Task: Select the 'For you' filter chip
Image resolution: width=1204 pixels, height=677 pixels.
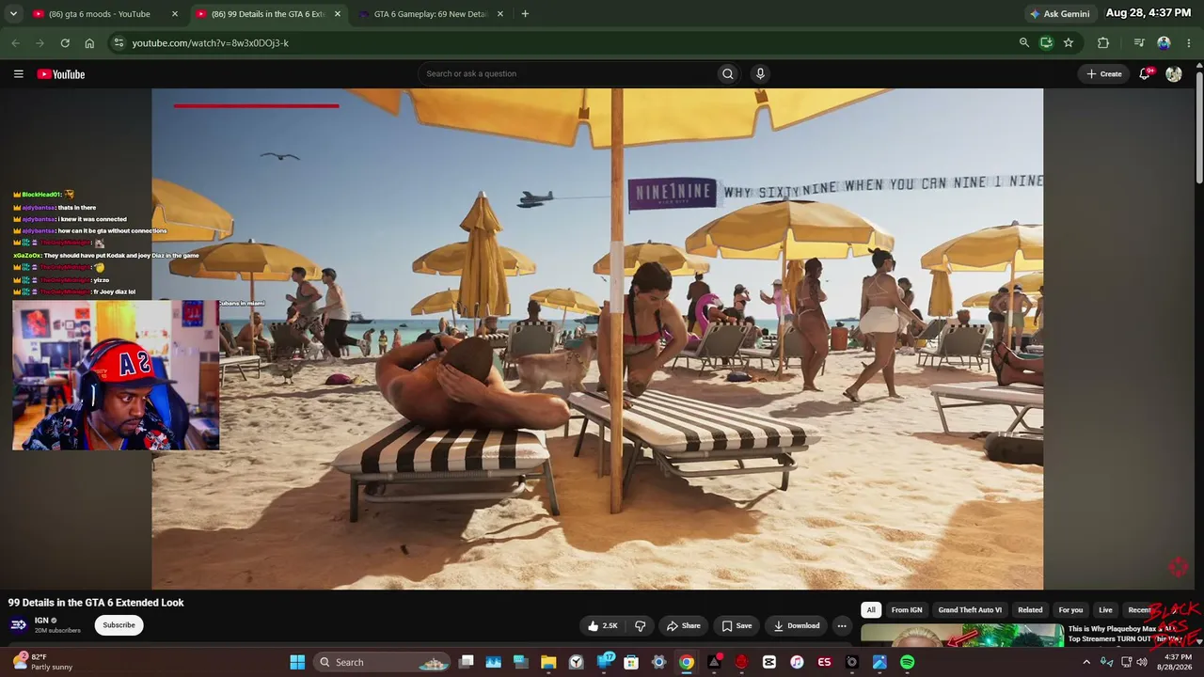Action: pos(1070,610)
